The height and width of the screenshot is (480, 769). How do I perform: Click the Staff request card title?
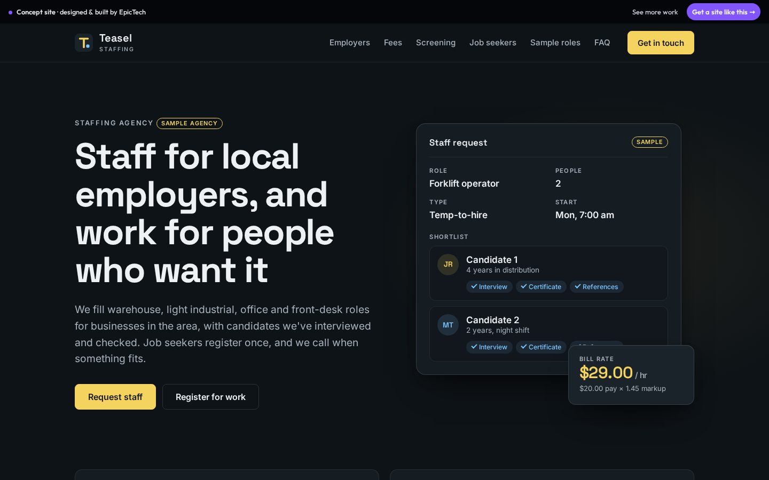point(458,142)
